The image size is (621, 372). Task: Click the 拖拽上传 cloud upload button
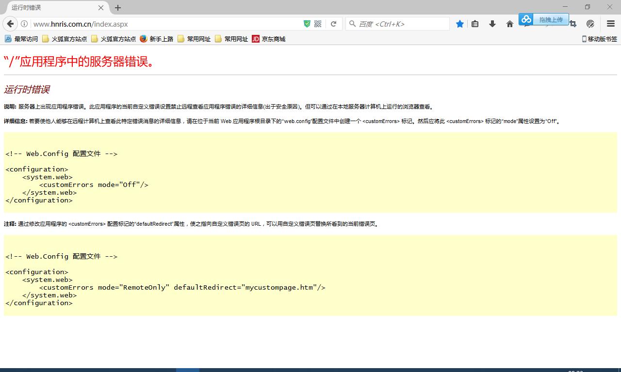point(544,19)
